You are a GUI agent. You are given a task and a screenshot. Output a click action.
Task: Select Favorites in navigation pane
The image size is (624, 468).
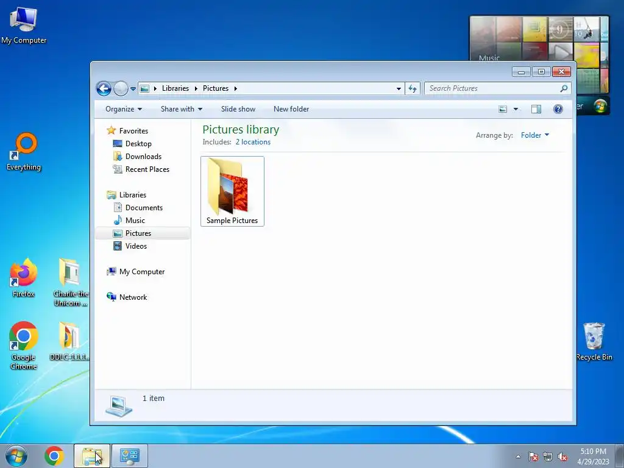click(133, 131)
